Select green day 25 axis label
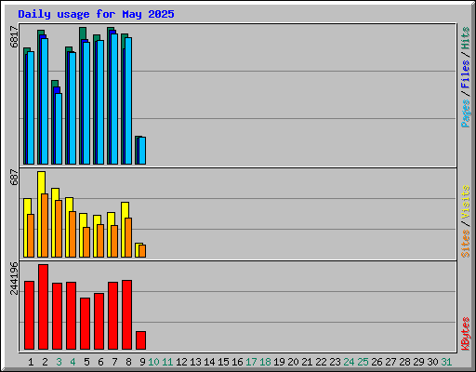Screen dimensions: 476x372 point(363,362)
